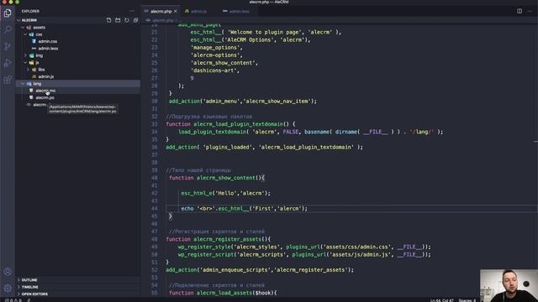538x302 pixels.
Task: Click the Spaces: 4 indentation status item
Action: point(467,300)
